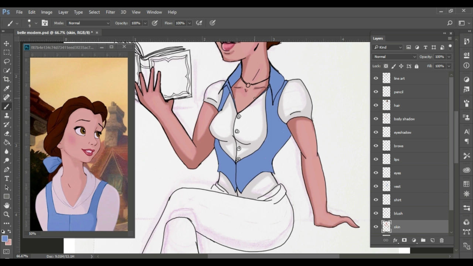473x266 pixels.
Task: Select the History Brush tool
Action: click(x=7, y=125)
